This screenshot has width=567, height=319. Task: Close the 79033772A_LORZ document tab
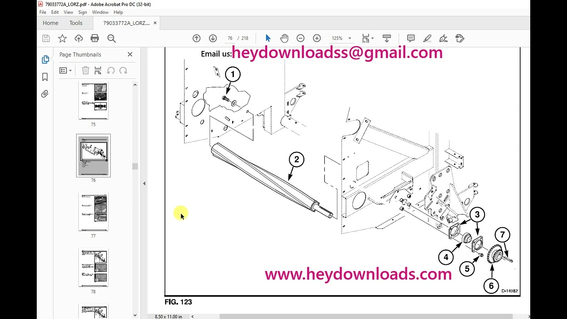tap(155, 23)
